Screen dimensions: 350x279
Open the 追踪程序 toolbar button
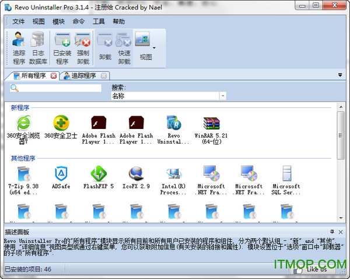coord(19,48)
